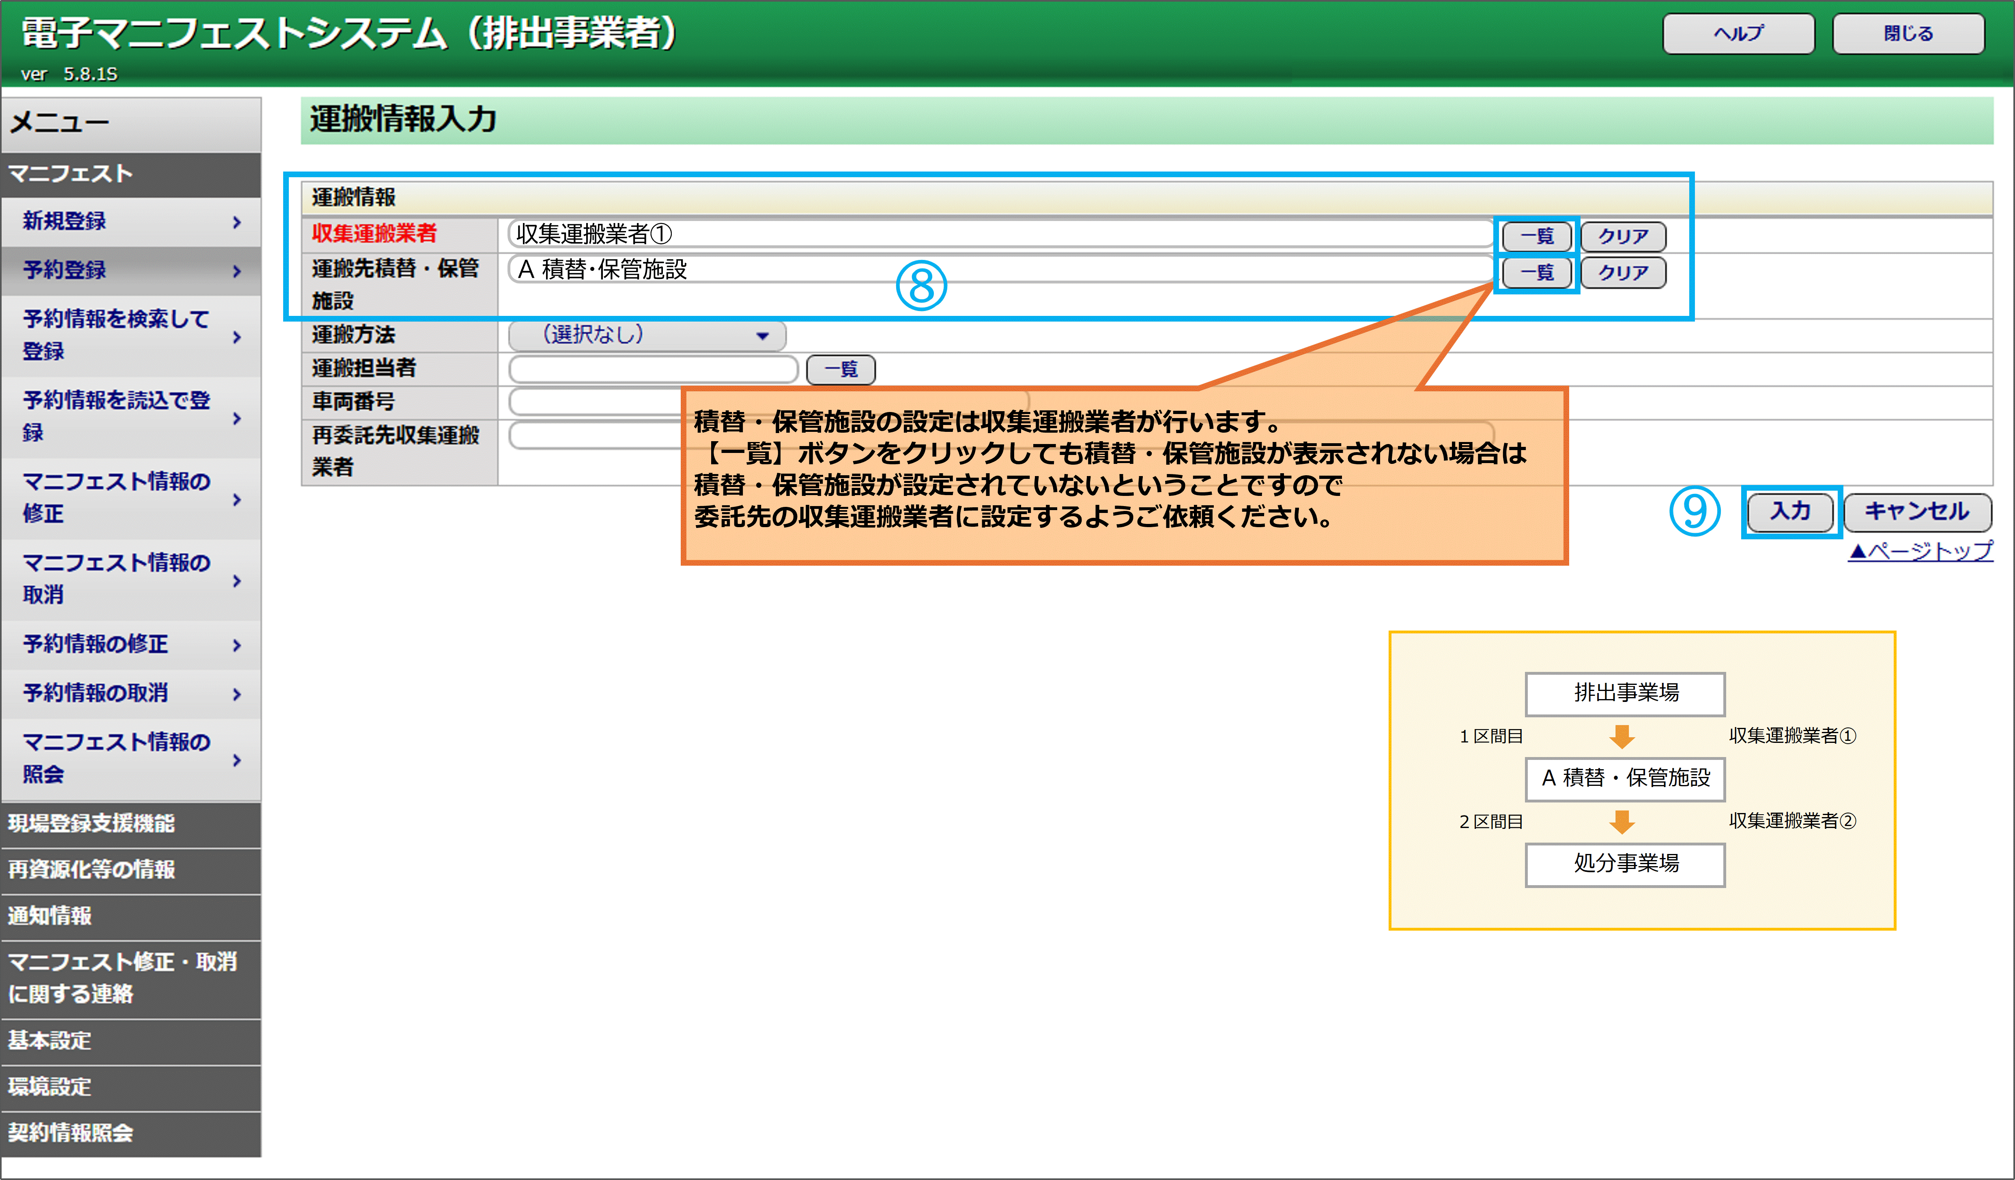This screenshot has height=1180, width=2015.
Task: Expand the 予約情報を検索して登録 chevron
Action: coord(237,337)
